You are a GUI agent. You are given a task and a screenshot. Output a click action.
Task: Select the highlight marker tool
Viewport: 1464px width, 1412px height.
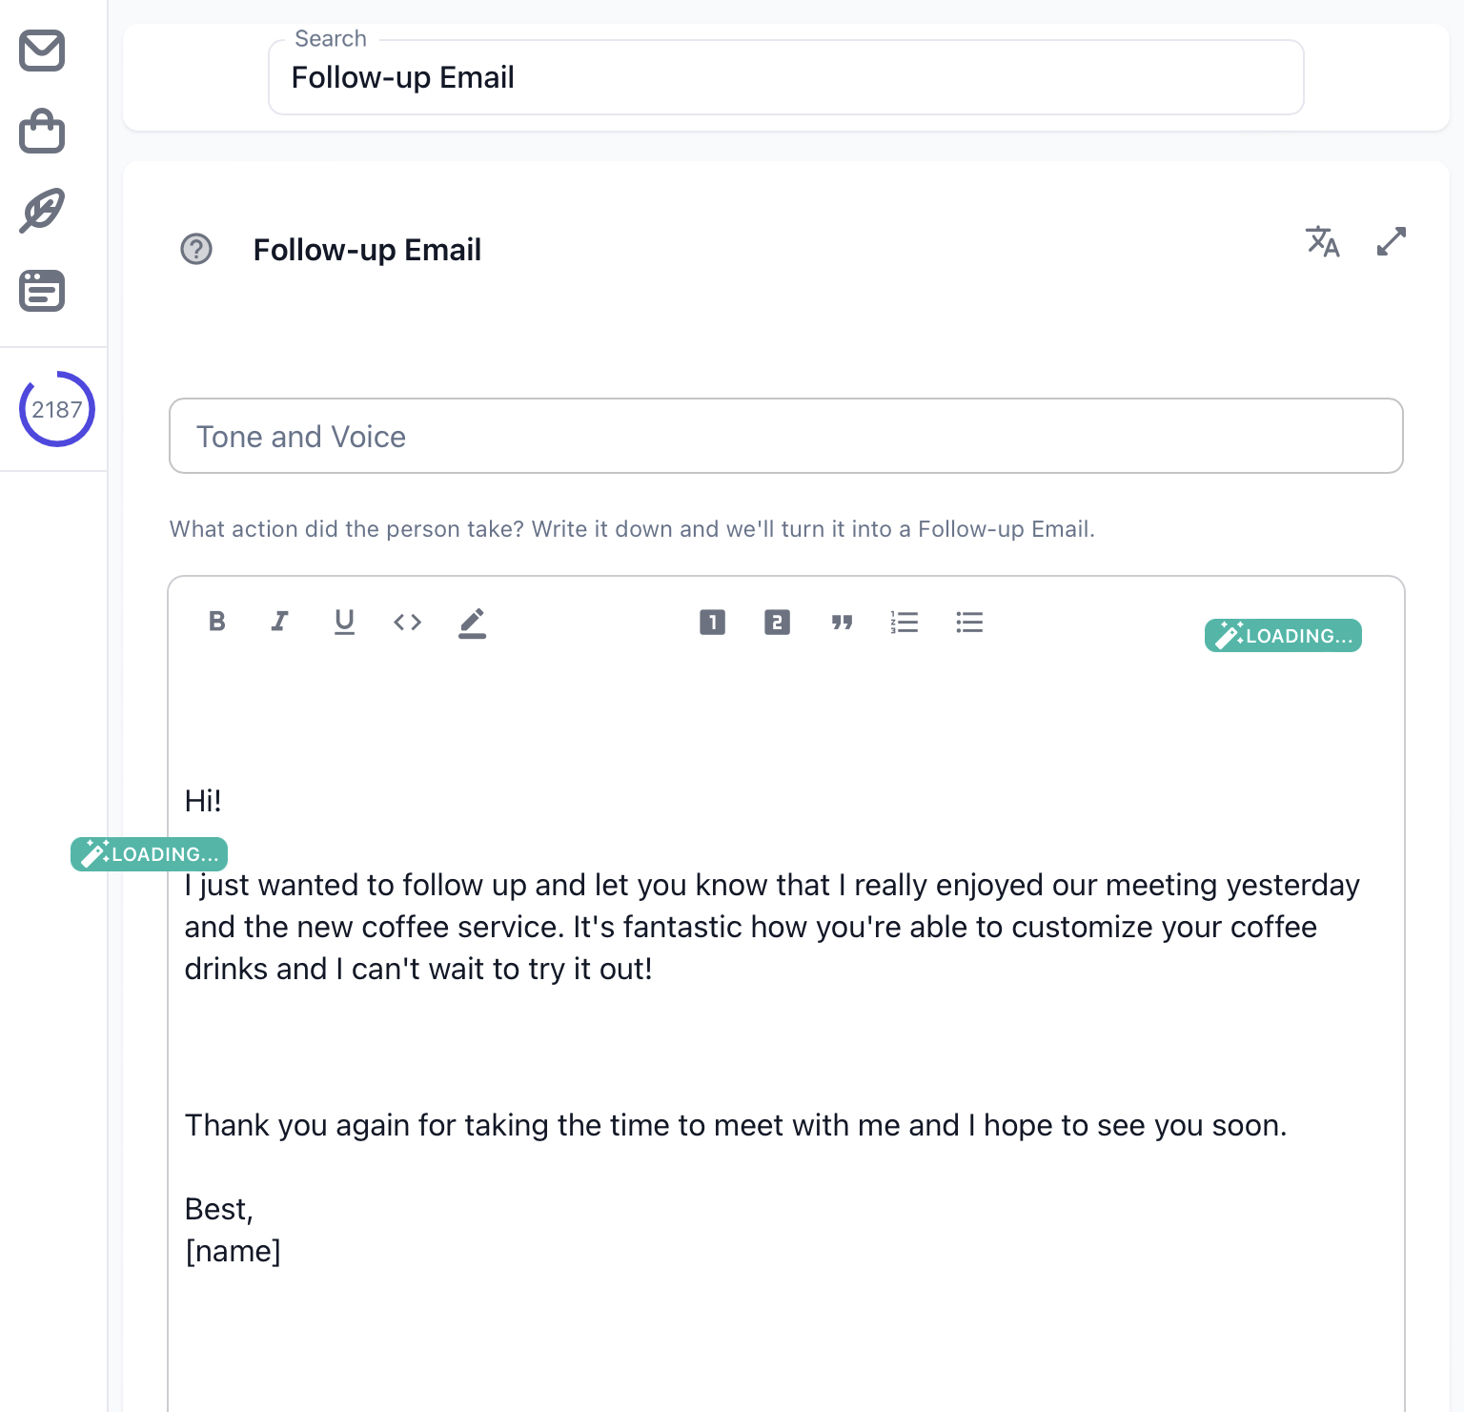472,623
